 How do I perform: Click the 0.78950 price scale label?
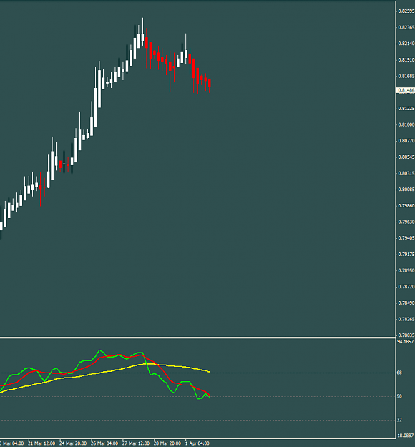pyautogui.click(x=406, y=270)
